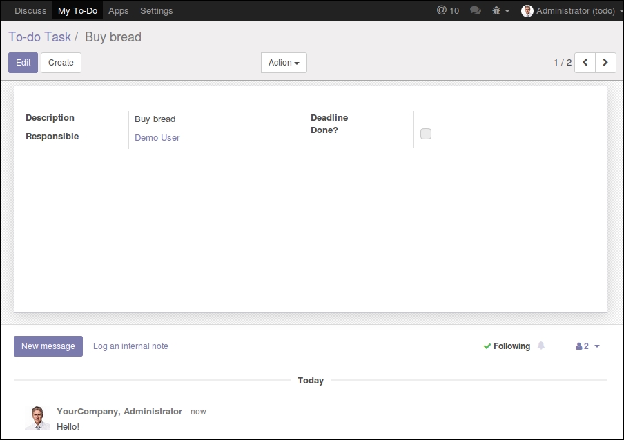Go to next record arrow
This screenshot has width=624, height=440.
click(x=605, y=62)
